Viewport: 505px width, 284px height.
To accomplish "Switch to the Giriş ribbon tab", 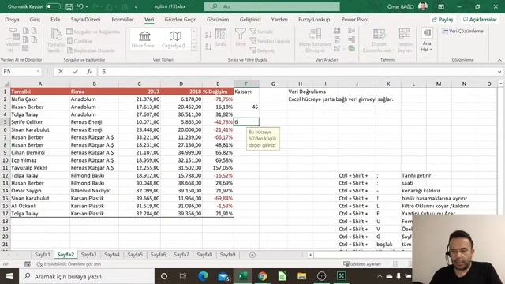I will (x=35, y=19).
